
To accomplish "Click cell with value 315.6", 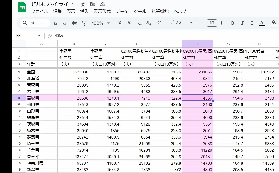I will click(167, 72).
